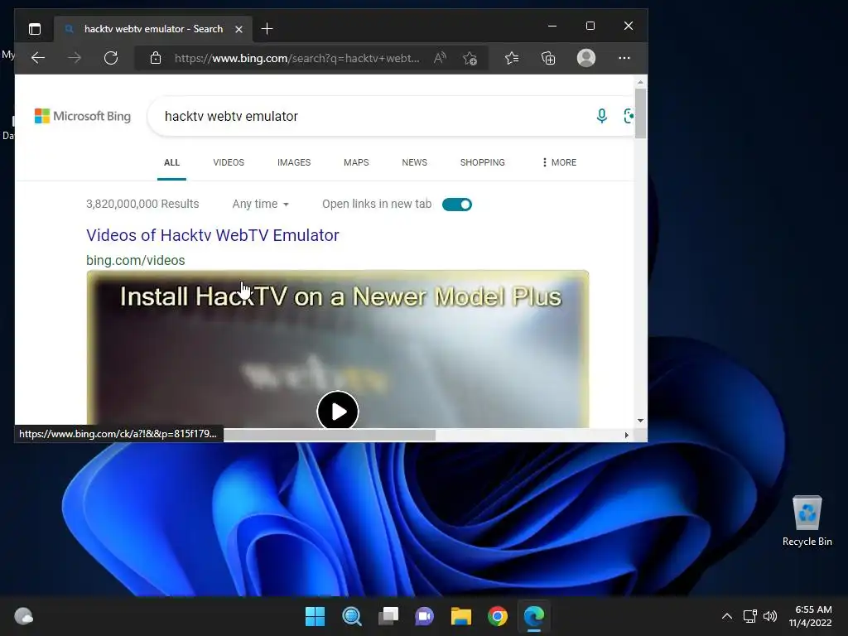
Task: Open Videos of Hacktv WebTV Emulator link
Action: point(213,235)
